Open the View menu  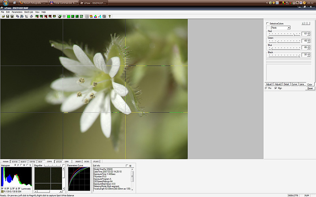(x=37, y=12)
